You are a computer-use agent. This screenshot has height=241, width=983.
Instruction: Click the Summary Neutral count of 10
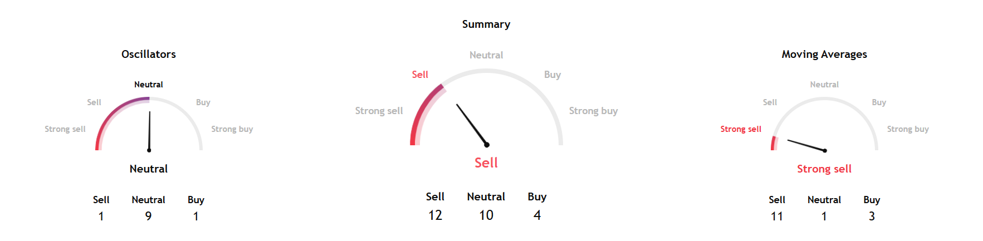(x=486, y=215)
